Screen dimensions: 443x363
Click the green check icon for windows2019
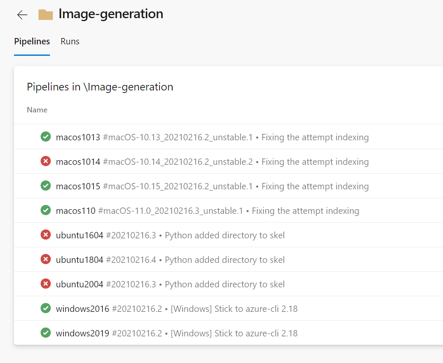coord(46,333)
